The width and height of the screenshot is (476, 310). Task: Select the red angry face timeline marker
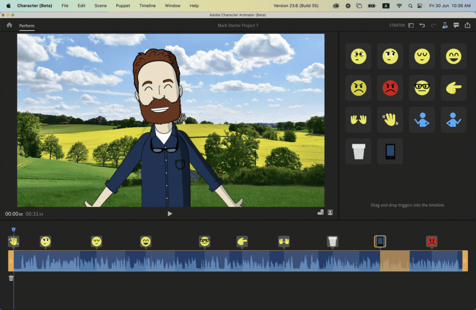coord(432,242)
